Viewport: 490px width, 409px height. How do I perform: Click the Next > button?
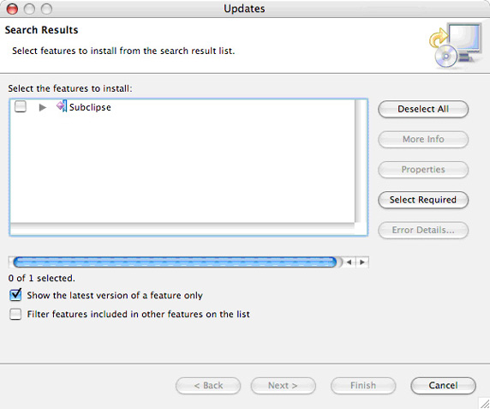pos(284,386)
